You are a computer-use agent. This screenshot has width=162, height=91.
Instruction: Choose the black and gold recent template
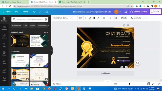pos(20,41)
